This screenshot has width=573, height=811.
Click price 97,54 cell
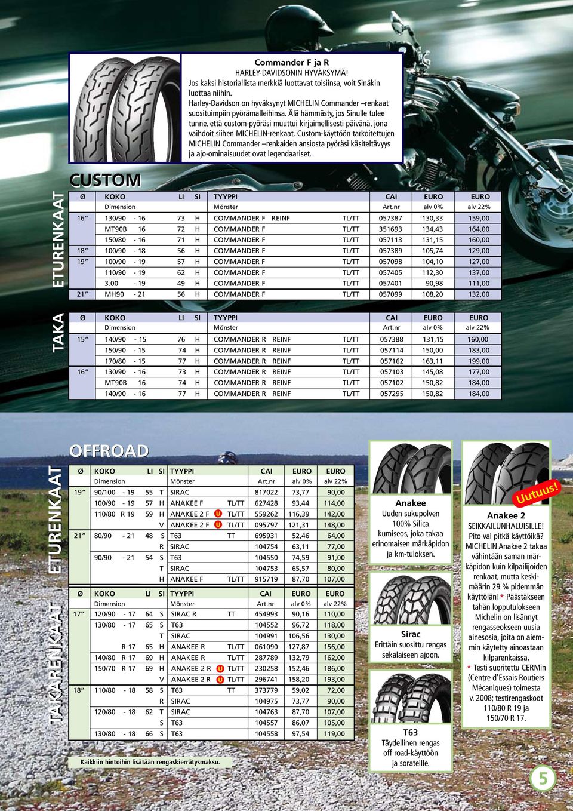pyautogui.click(x=301, y=734)
